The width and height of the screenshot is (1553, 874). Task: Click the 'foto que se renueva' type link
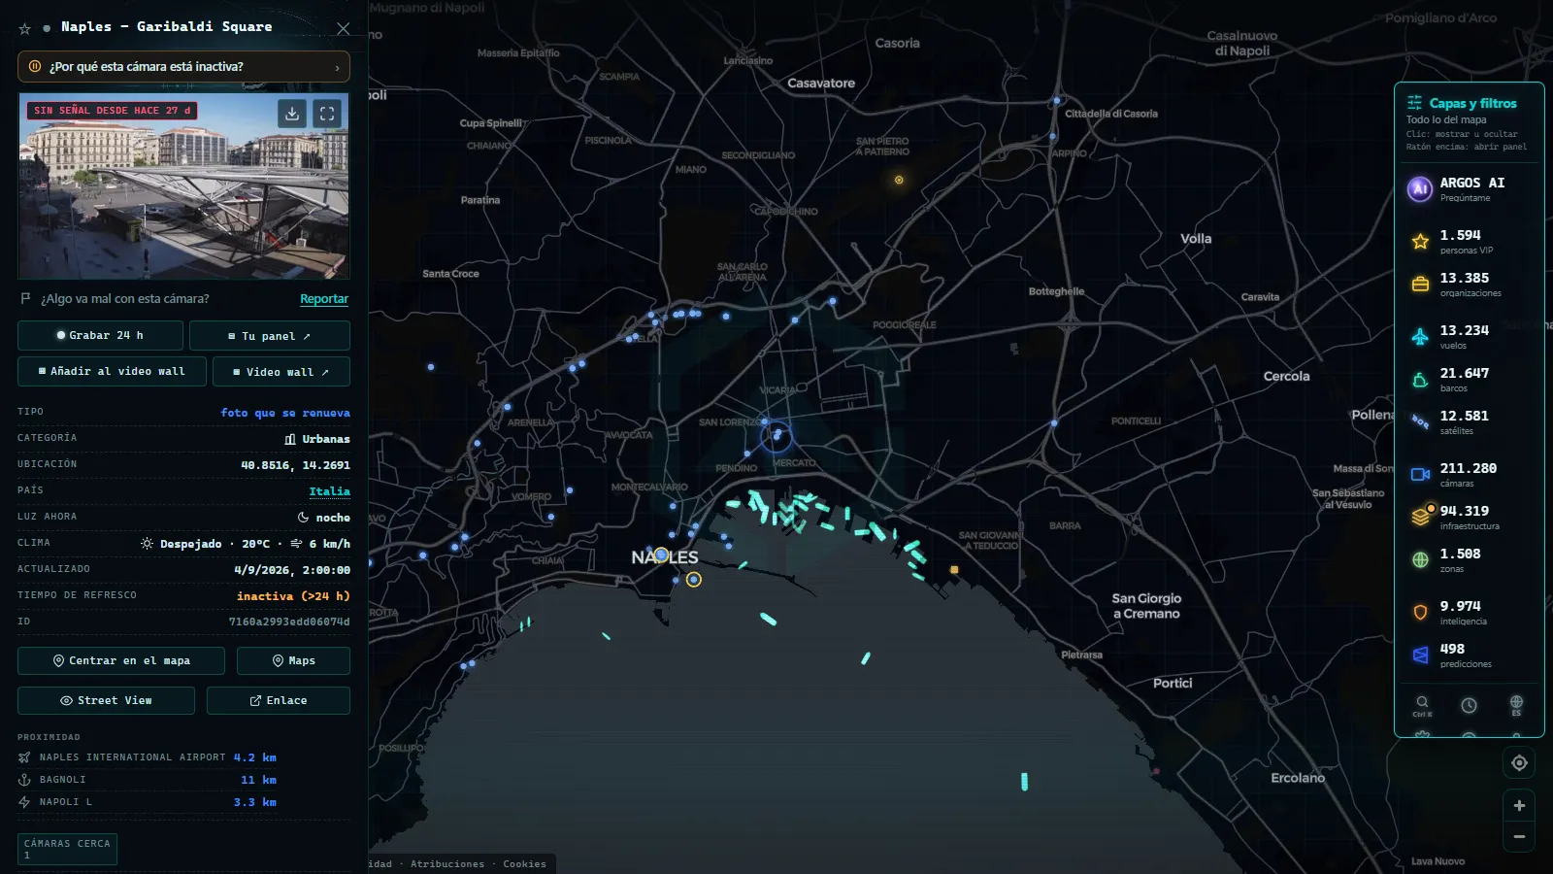285,413
